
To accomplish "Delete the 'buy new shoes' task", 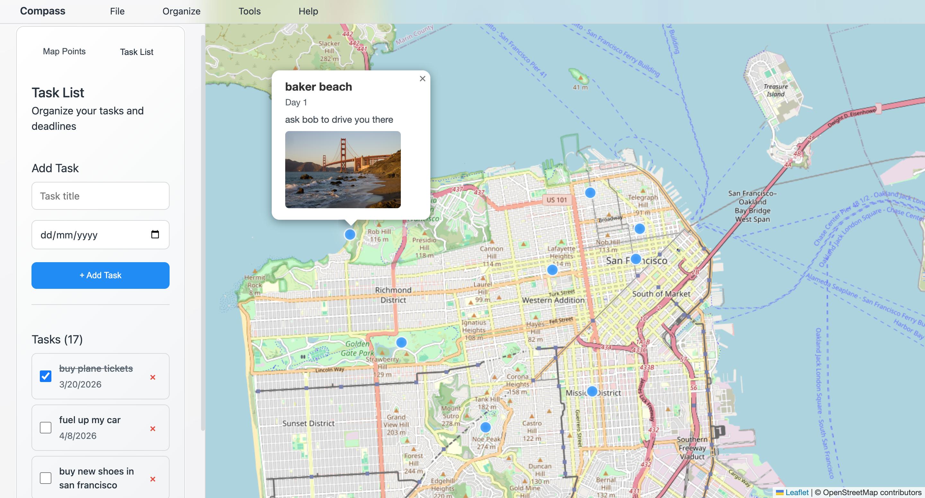I will click(x=153, y=479).
